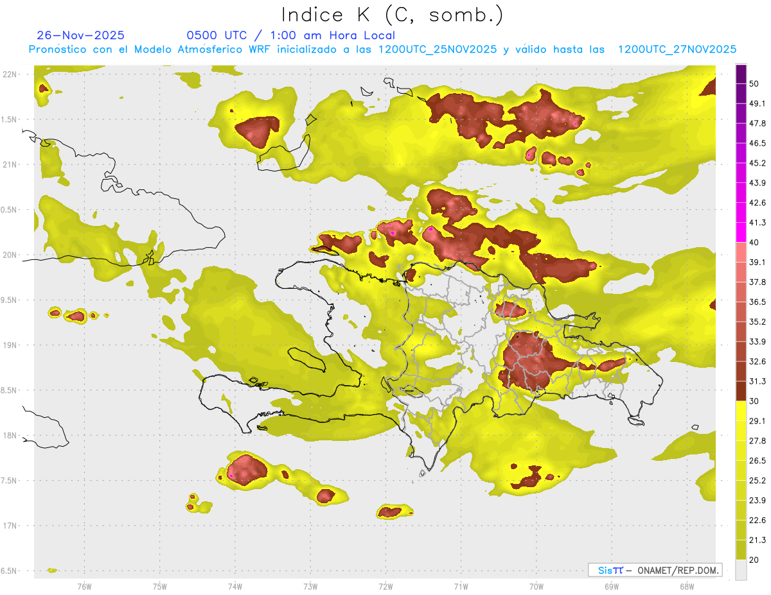Click the "70W" longitude label
Image resolution: width=771 pixels, height=595 pixels.
(x=536, y=585)
